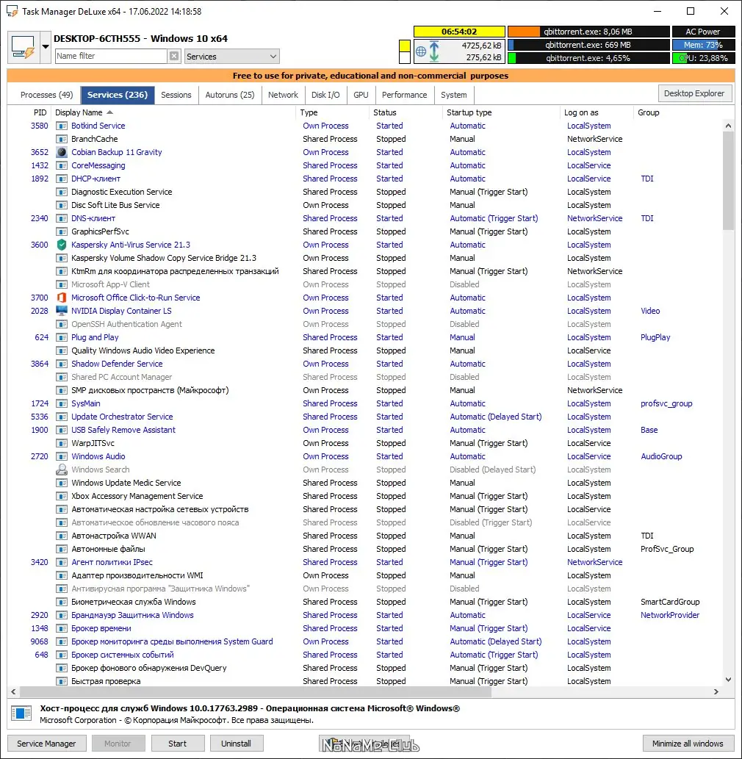
Task: Click the AC Power indicator
Action: [703, 32]
